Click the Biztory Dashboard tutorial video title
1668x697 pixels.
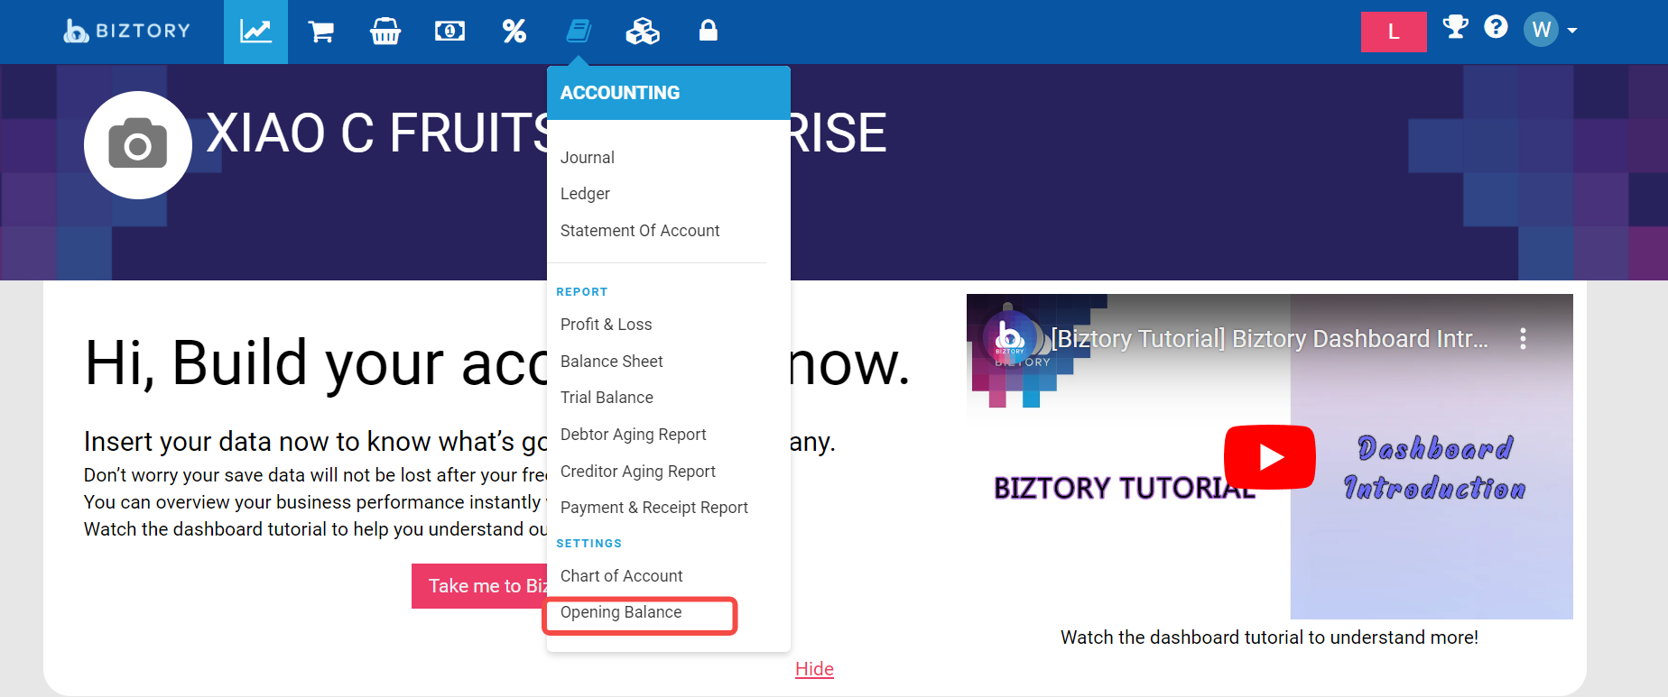click(1269, 339)
